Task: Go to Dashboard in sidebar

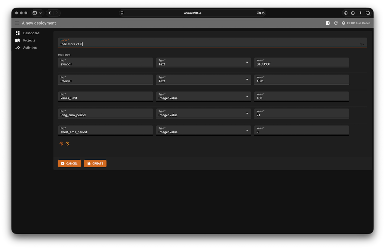Action: coord(31,33)
